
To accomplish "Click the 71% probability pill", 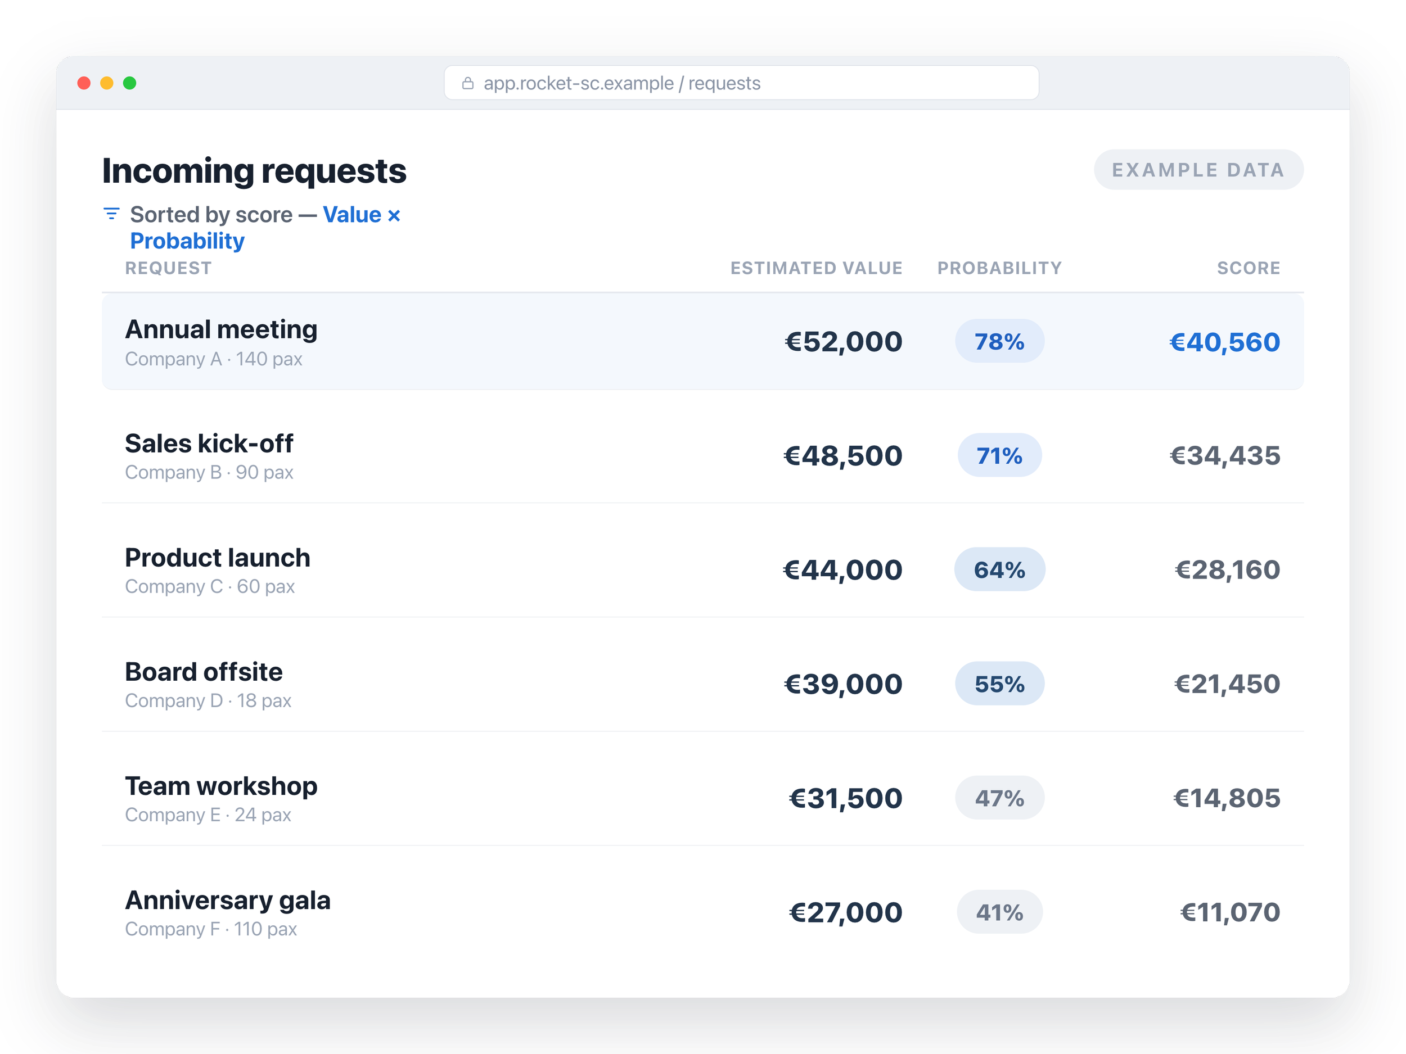I will tap(999, 455).
